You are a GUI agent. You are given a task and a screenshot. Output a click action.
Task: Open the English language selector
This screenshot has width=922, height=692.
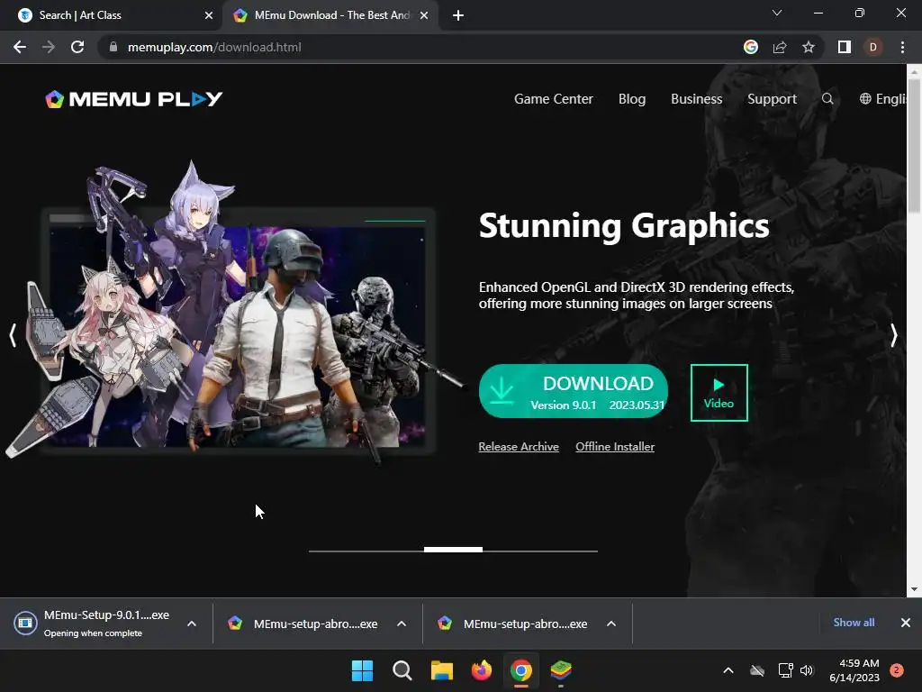882,99
